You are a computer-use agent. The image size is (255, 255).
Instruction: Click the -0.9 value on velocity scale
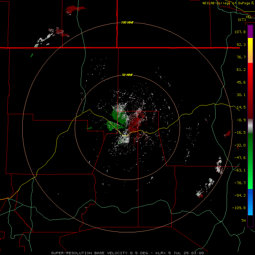241,120
